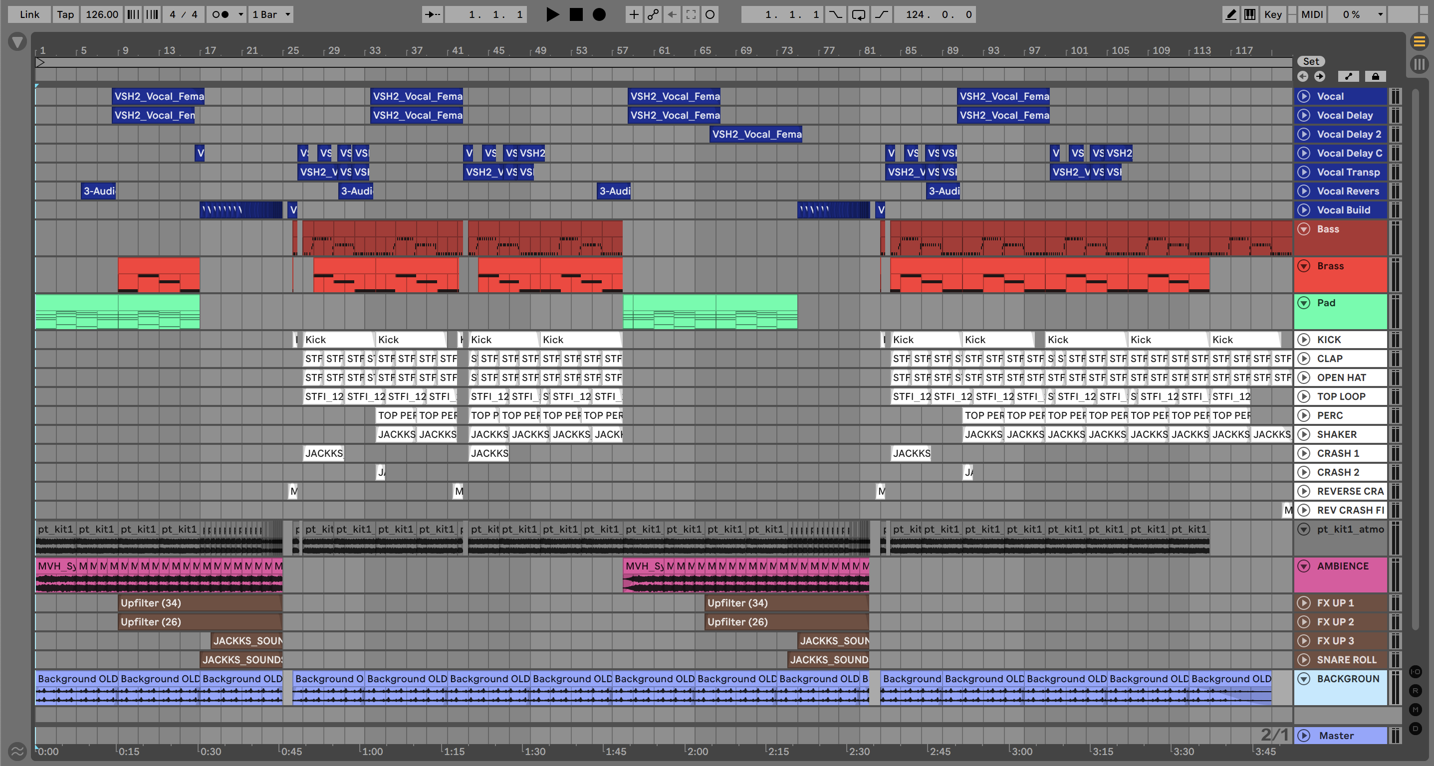This screenshot has width=1434, height=766.
Task: Select the Upfilter (34) clip on FX UP 1
Action: click(x=201, y=603)
